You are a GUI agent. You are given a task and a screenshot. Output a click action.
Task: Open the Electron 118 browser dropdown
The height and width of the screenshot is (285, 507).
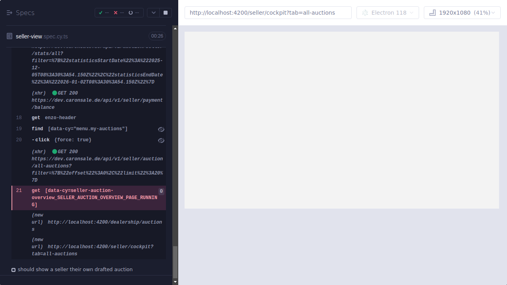[387, 12]
